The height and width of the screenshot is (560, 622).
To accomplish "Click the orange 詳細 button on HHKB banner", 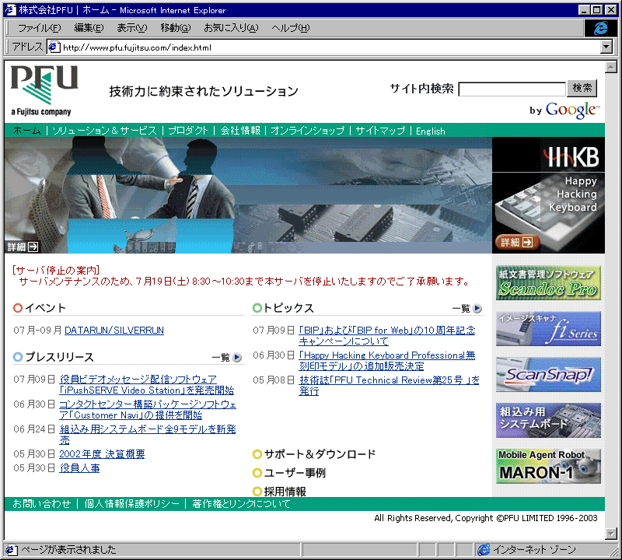I will pyautogui.click(x=517, y=242).
